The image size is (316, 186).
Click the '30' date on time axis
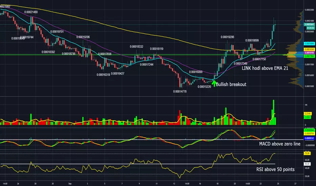pos(53,184)
